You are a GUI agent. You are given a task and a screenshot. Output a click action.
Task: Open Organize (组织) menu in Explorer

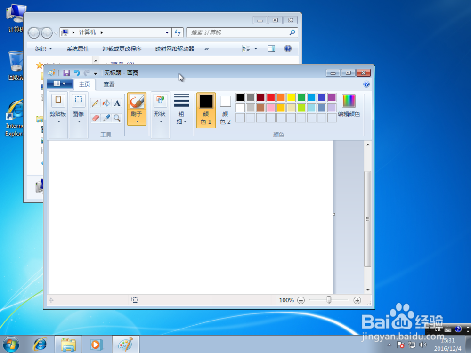pos(43,48)
